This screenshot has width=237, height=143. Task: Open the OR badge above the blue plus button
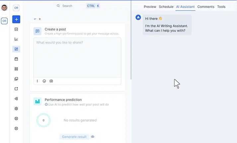pyautogui.click(x=16, y=8)
